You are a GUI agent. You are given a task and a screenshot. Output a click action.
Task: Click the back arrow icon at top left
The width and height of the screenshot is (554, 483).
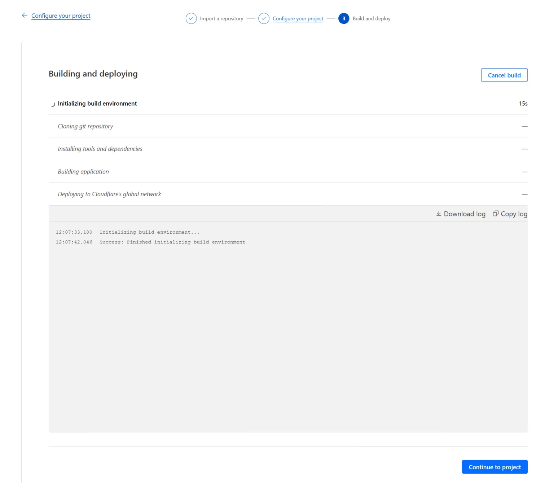[x=25, y=15]
